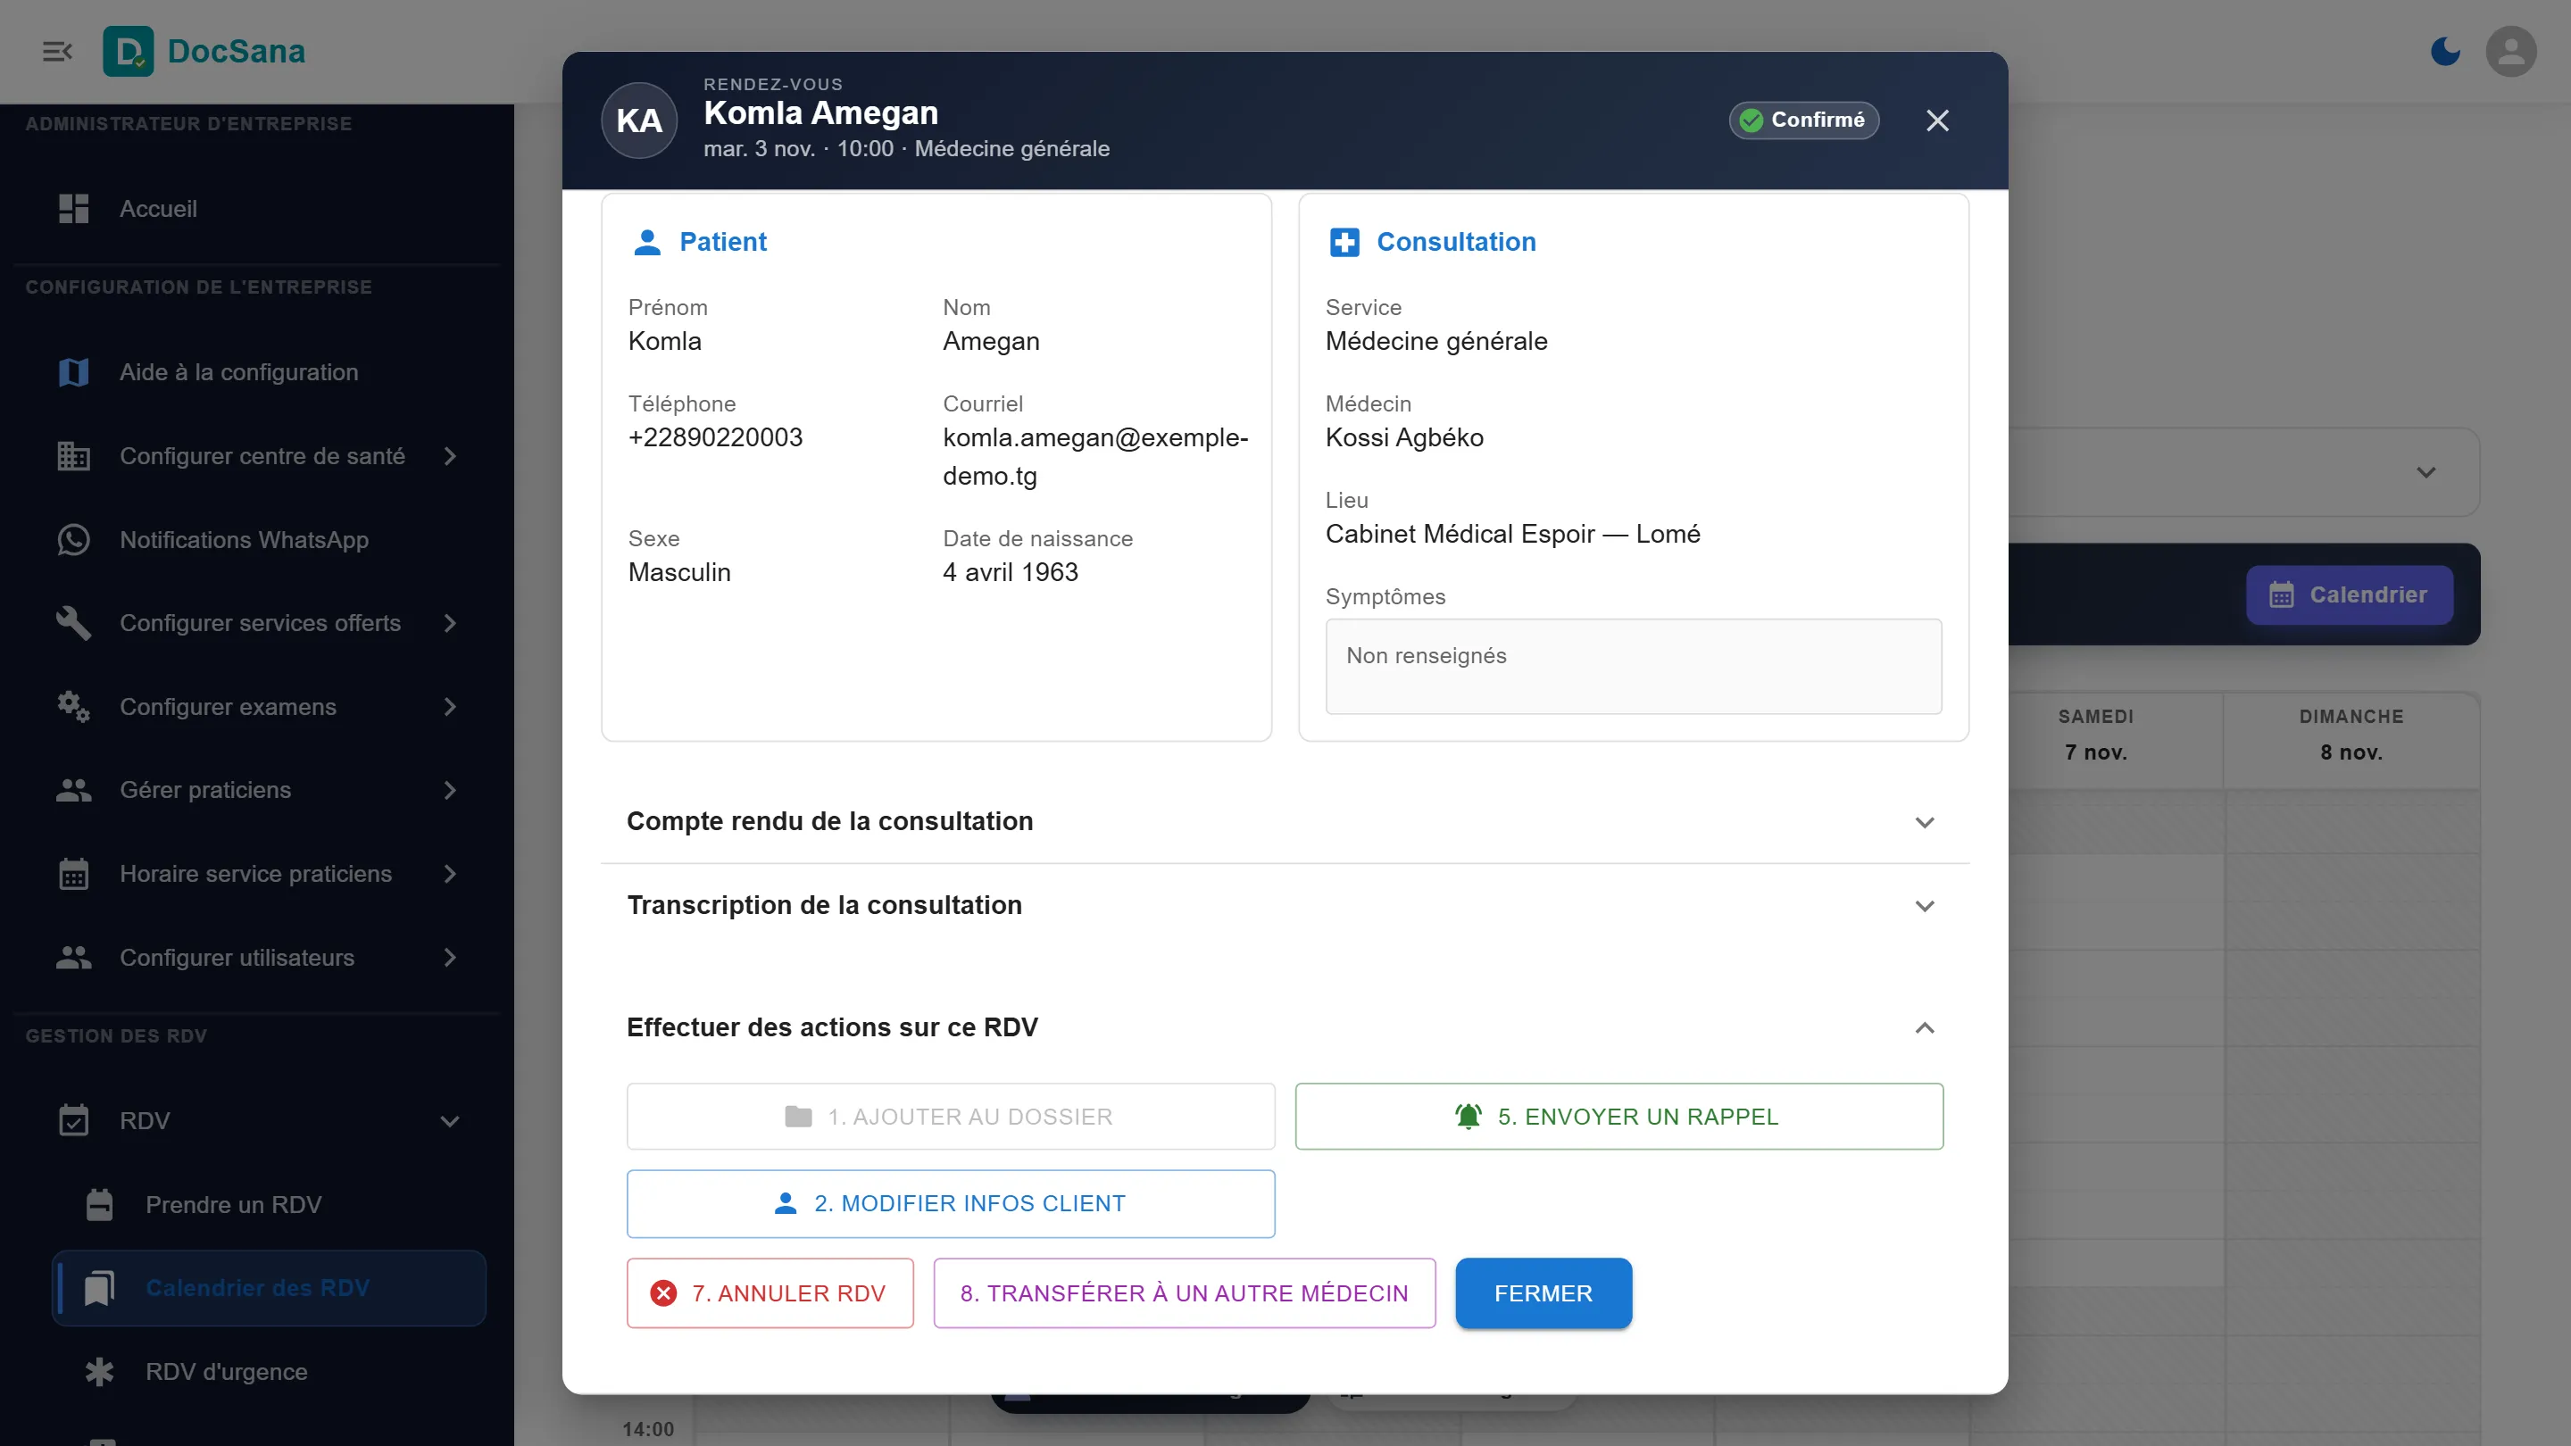
Task: Click the Fermer button
Action: (x=1543, y=1293)
